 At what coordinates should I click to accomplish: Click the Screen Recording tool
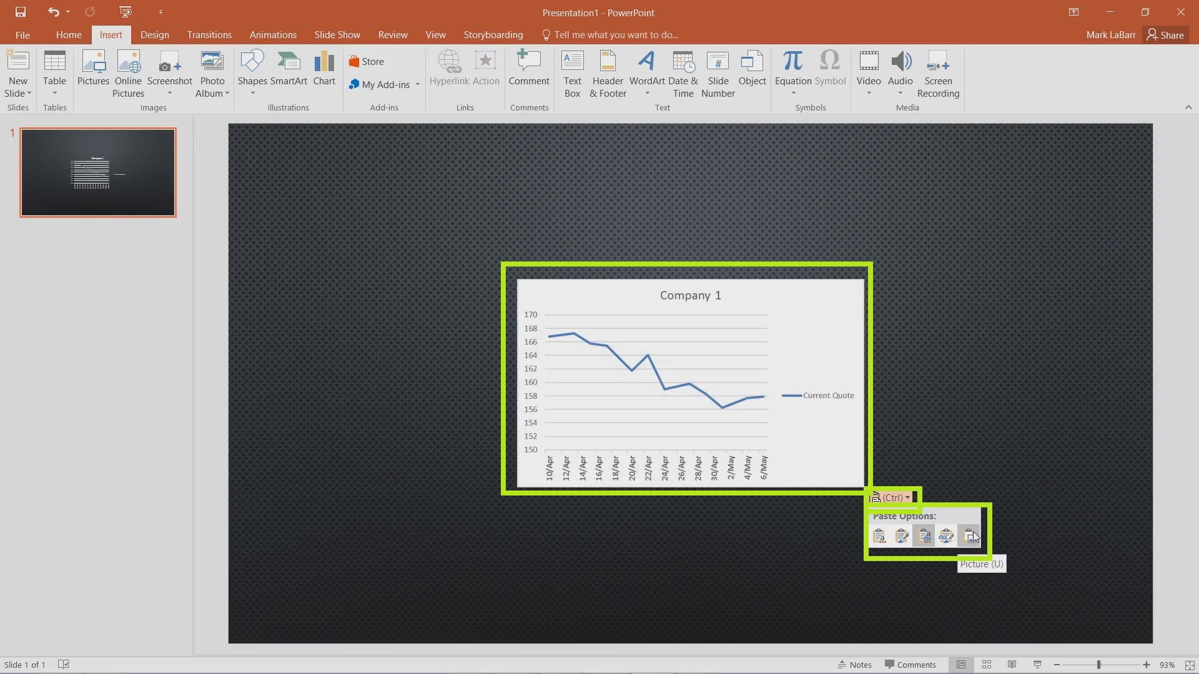click(938, 73)
